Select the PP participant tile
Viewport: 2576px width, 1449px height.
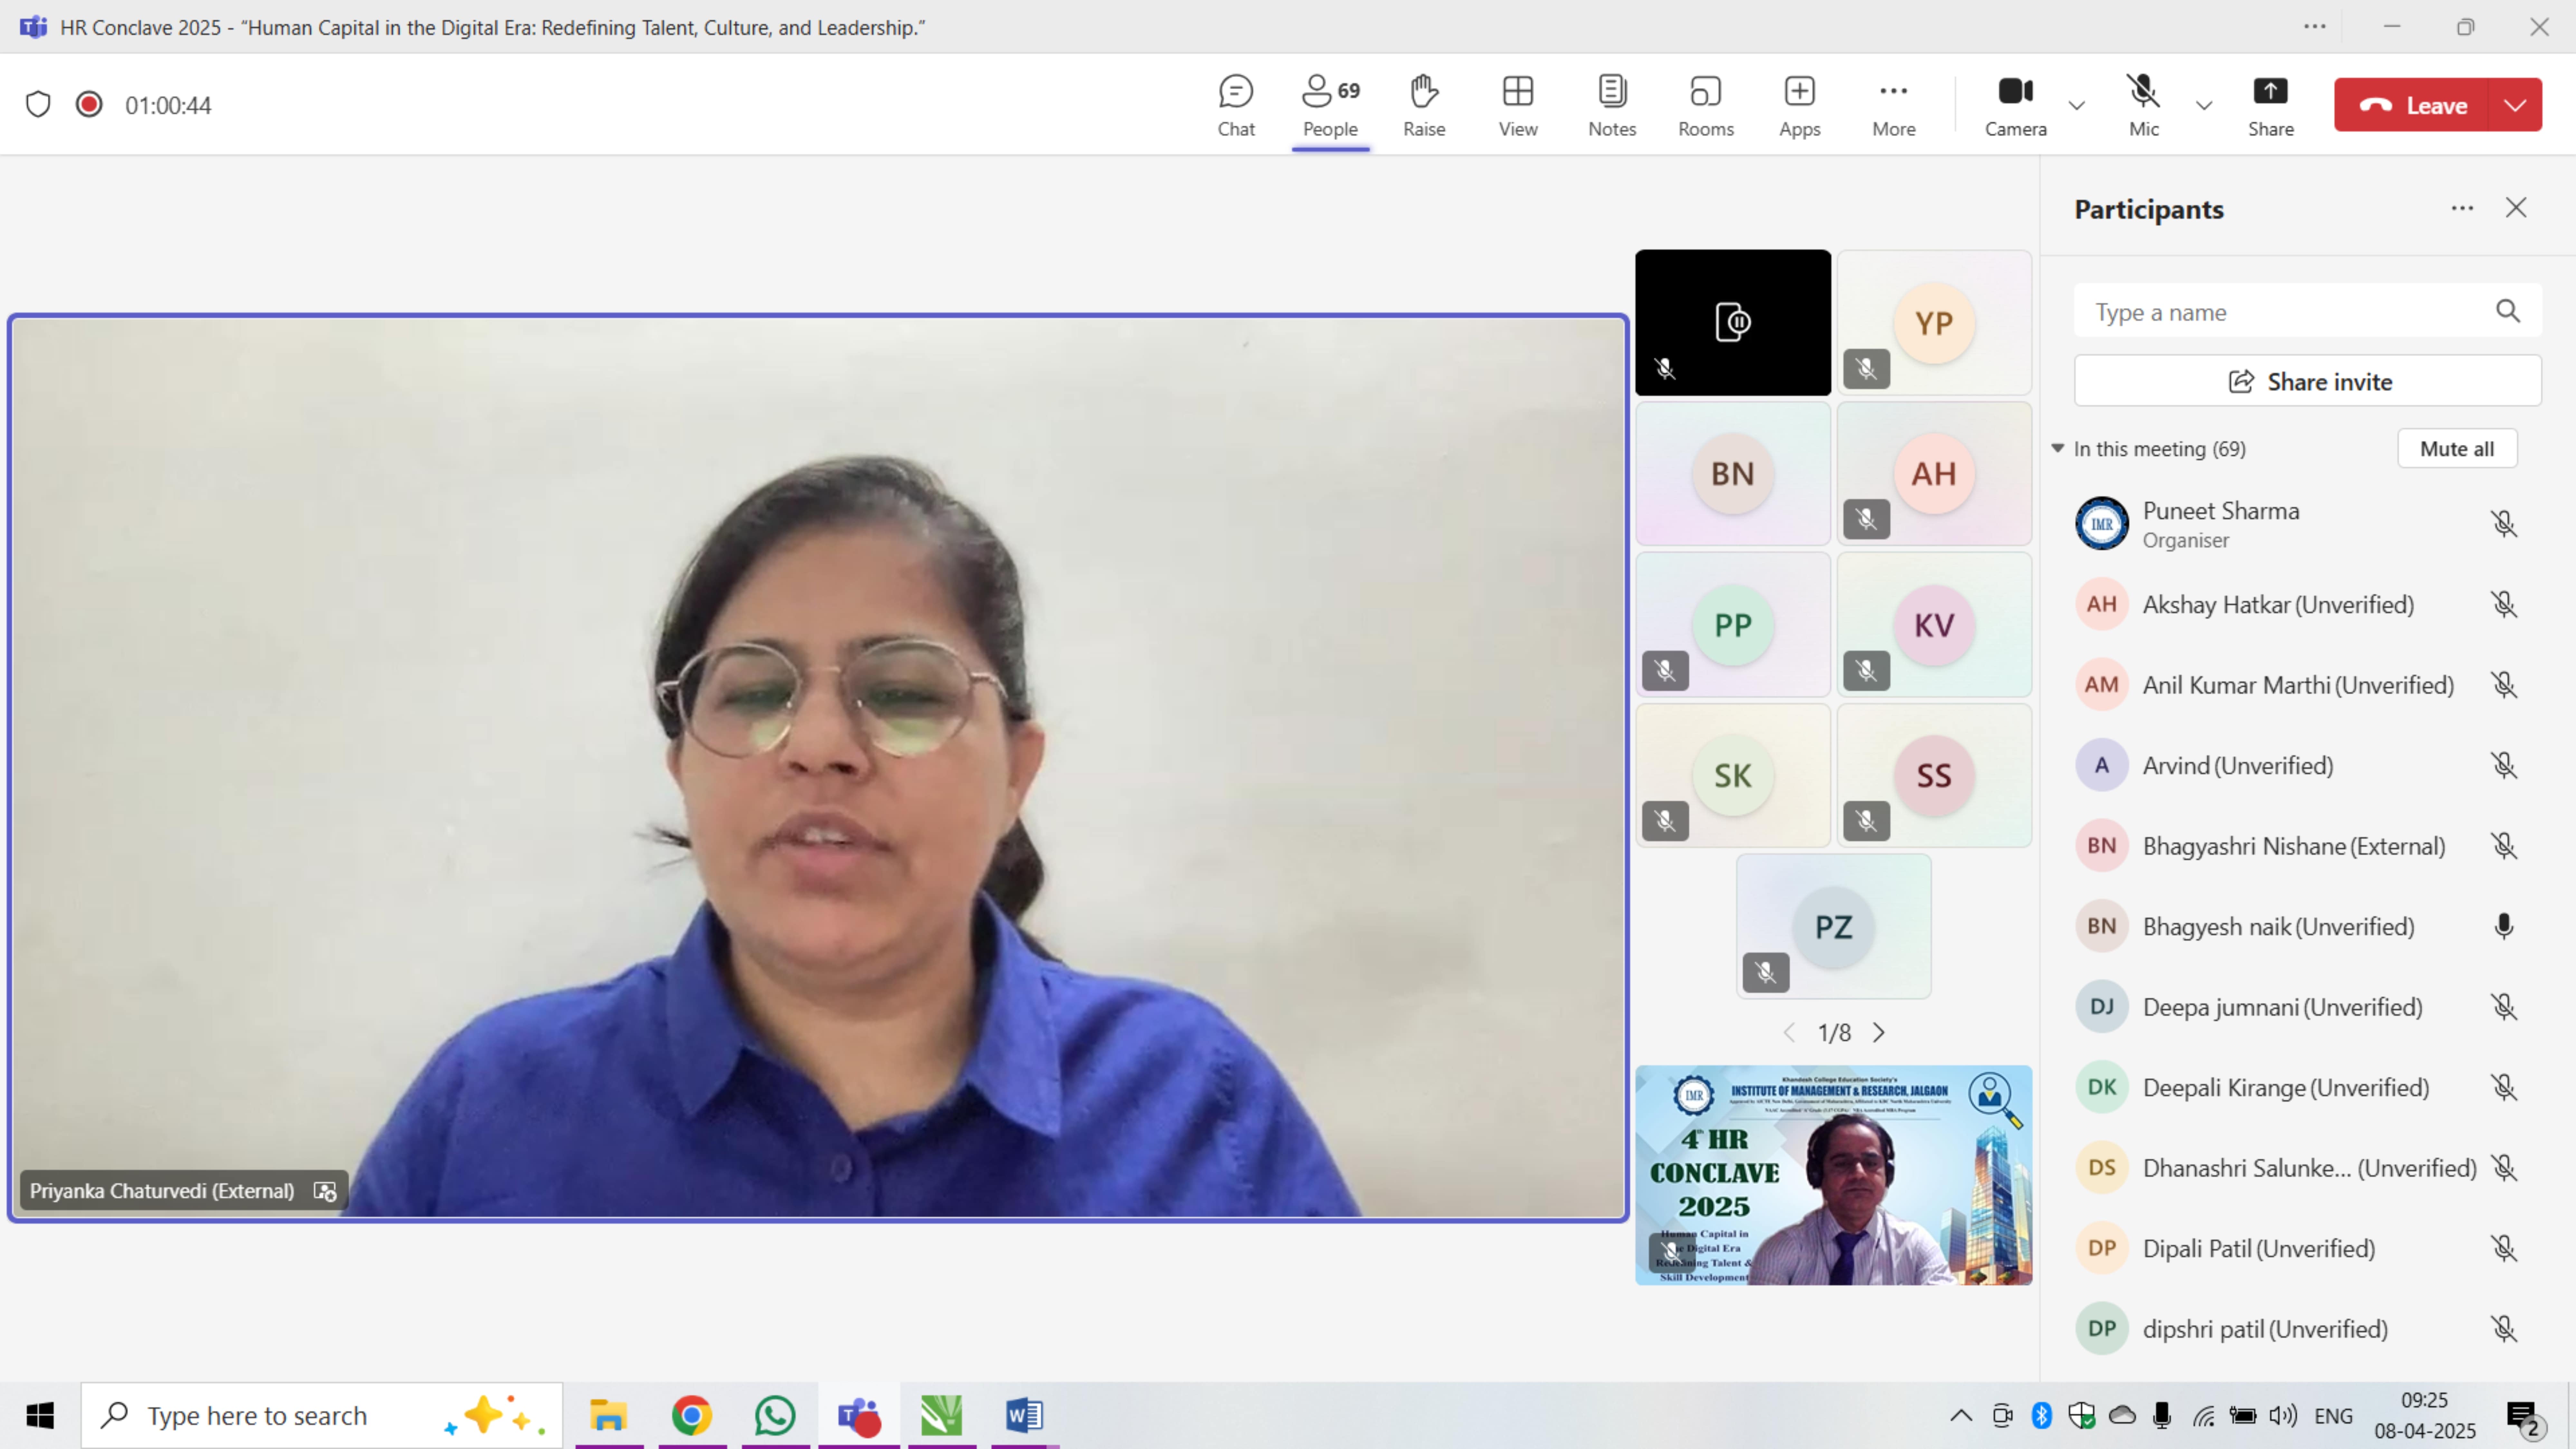point(1733,625)
